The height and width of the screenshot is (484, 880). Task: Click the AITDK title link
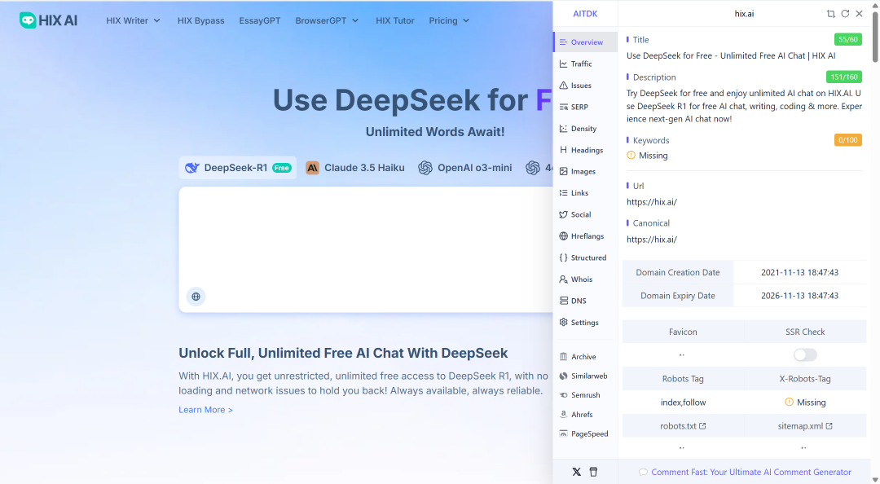pyautogui.click(x=585, y=14)
